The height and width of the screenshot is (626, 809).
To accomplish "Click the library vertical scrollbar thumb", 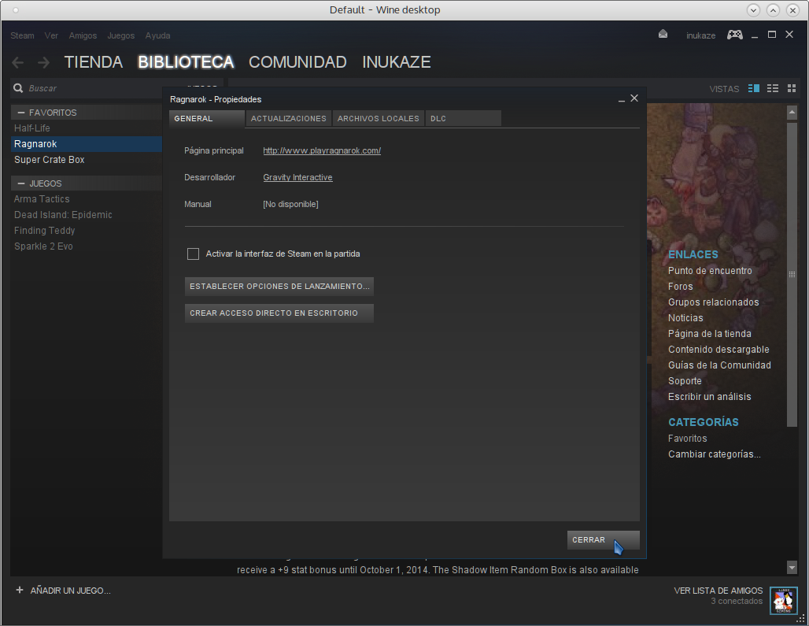I will pos(792,275).
